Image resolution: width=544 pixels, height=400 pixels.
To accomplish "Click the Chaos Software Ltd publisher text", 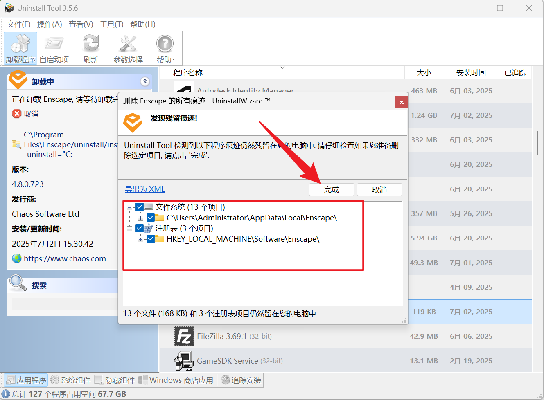I will [x=45, y=214].
